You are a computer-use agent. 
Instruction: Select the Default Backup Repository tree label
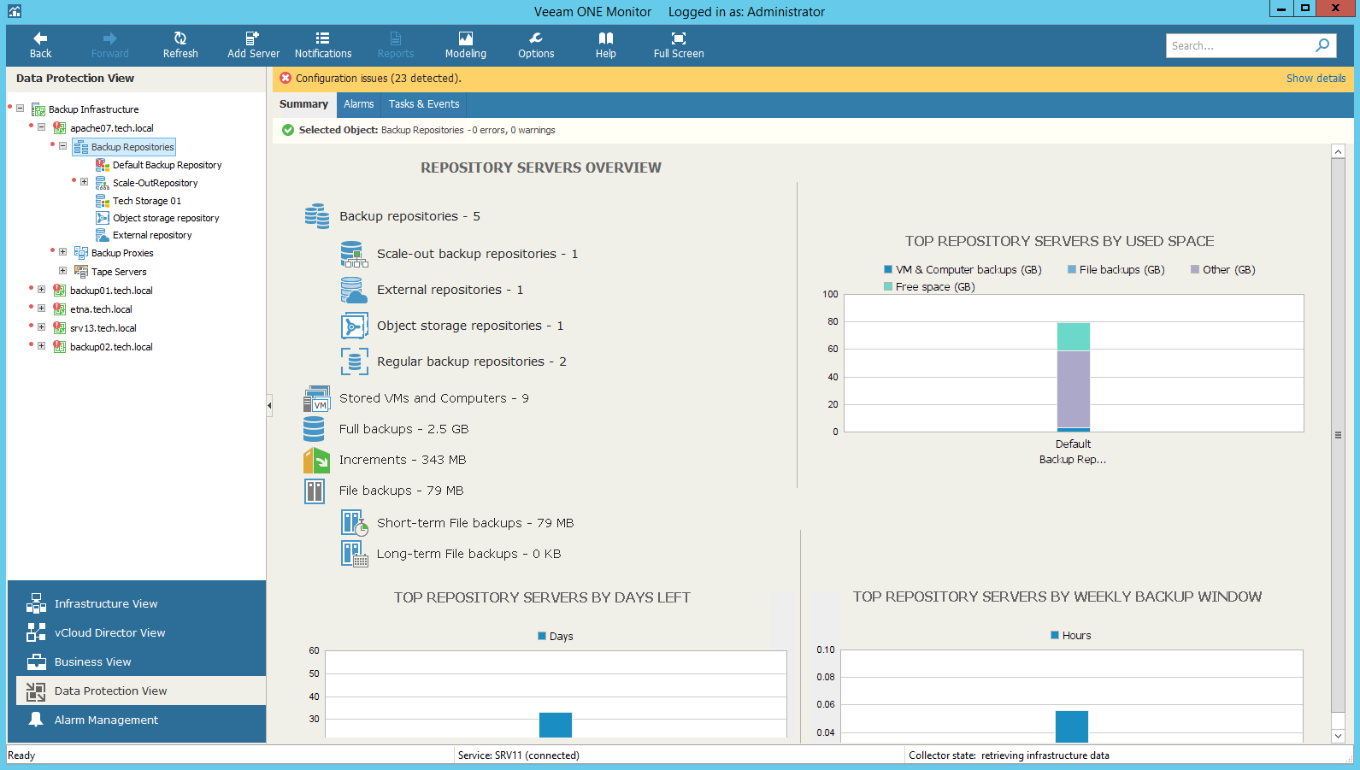pos(168,165)
